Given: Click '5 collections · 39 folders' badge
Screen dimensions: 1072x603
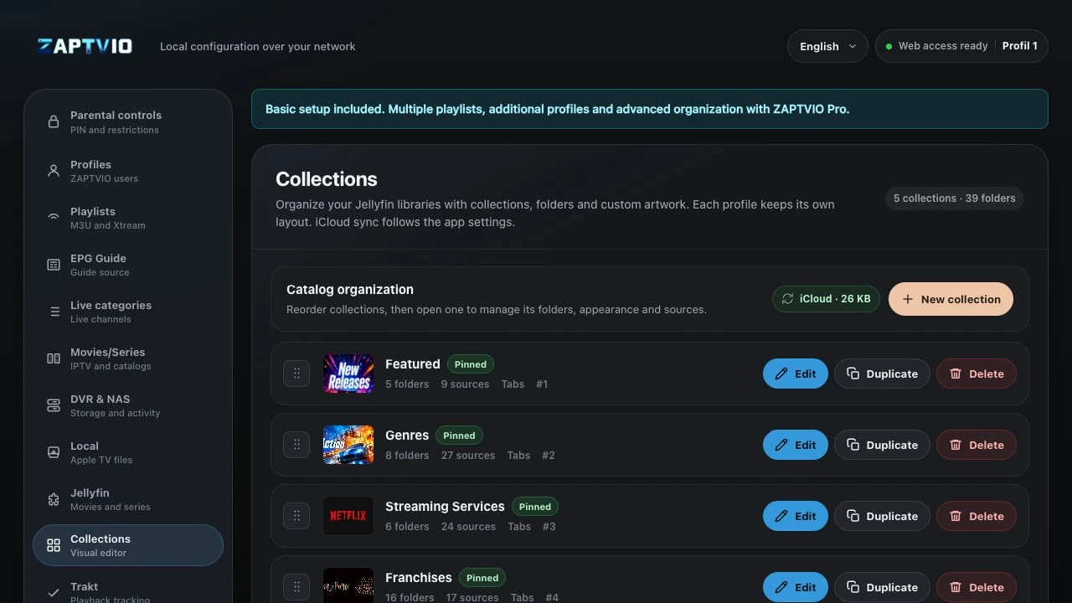Looking at the screenshot, I should pyautogui.click(x=954, y=198).
